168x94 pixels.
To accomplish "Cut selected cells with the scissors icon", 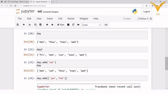I will click(x=30, y=25).
